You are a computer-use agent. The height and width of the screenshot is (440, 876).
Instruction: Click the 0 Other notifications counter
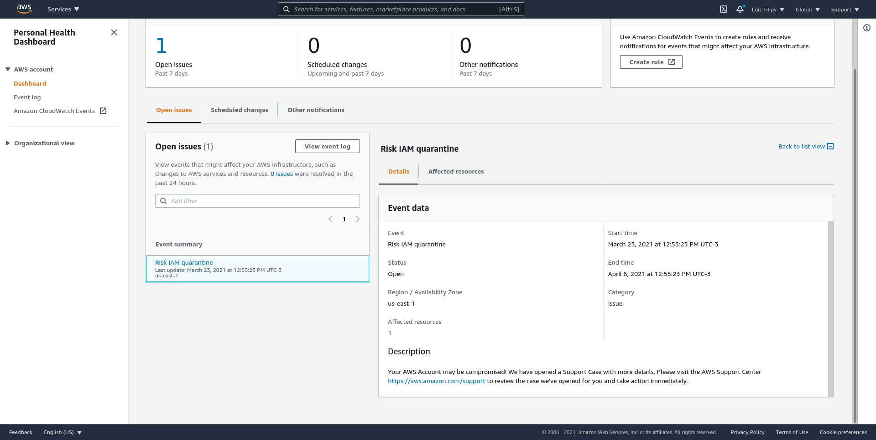(466, 46)
